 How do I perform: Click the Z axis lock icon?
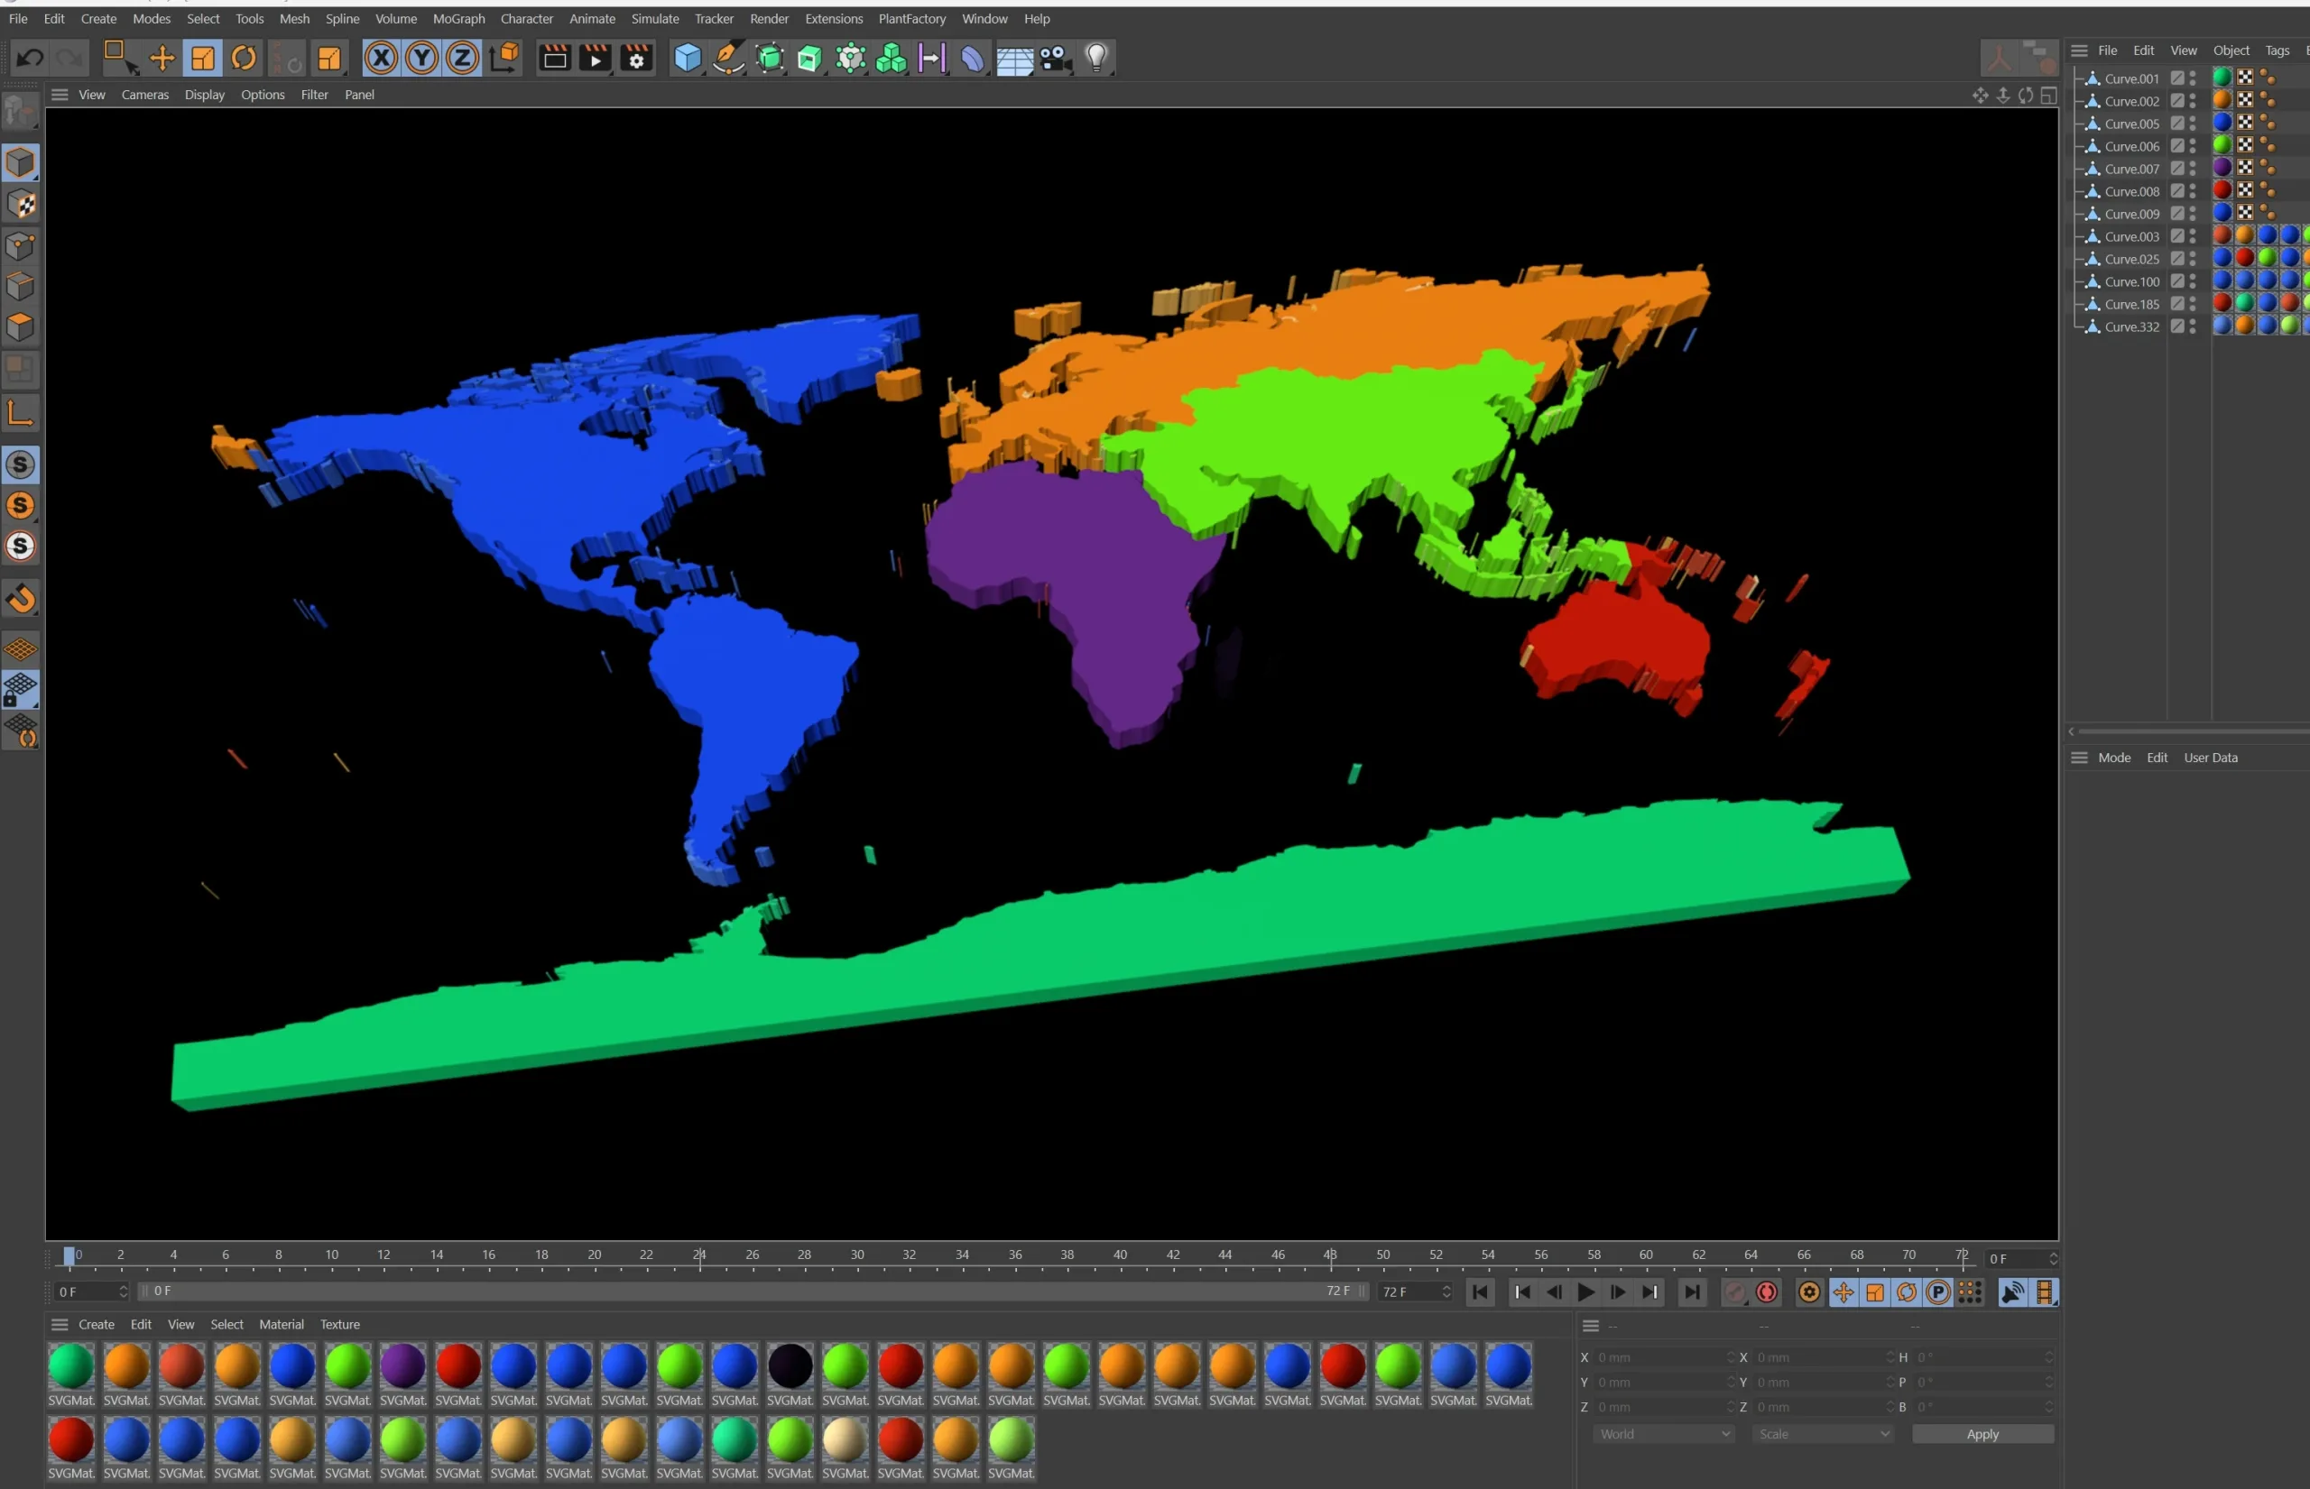[461, 57]
